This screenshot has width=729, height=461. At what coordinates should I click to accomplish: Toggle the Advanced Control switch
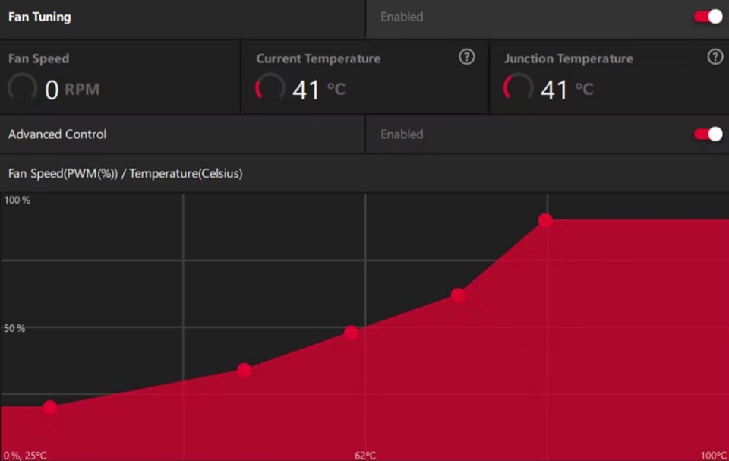click(x=708, y=134)
